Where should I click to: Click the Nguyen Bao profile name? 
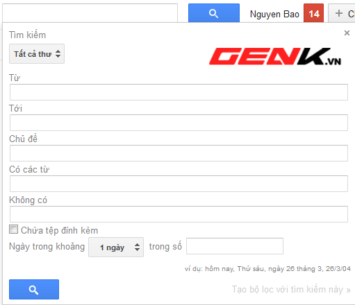274,15
